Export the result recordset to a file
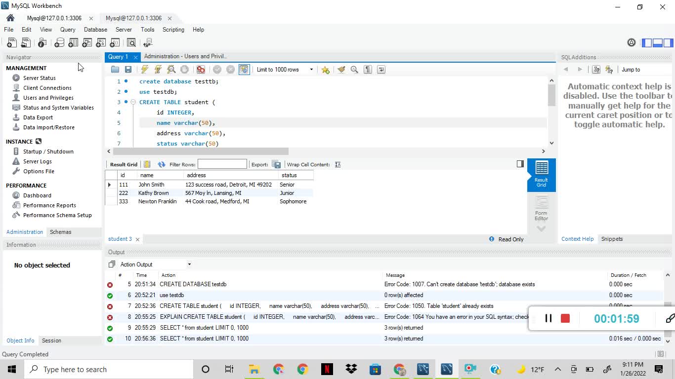The height and width of the screenshot is (379, 675). (x=276, y=164)
